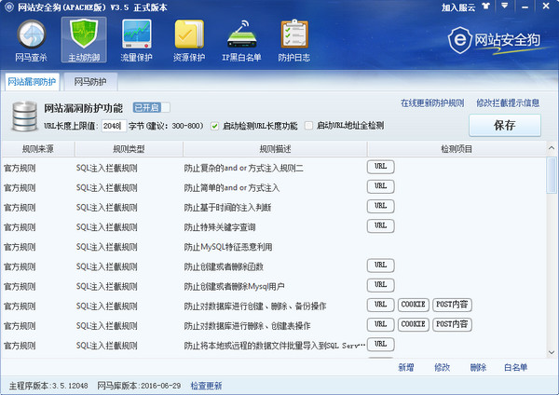This screenshot has height=395, width=559.
Task: Toggle the 已开启 protection switch
Action: [151, 107]
